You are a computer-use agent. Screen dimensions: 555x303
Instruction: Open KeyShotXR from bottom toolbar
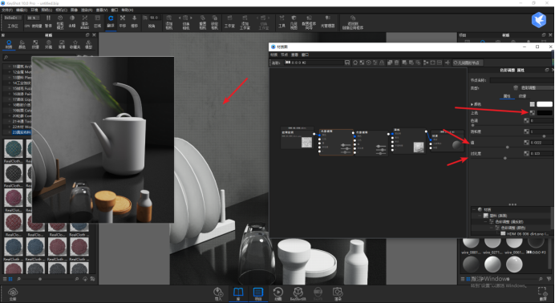(298, 293)
